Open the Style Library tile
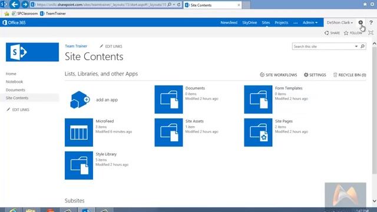The height and width of the screenshot is (212, 377). point(79,165)
